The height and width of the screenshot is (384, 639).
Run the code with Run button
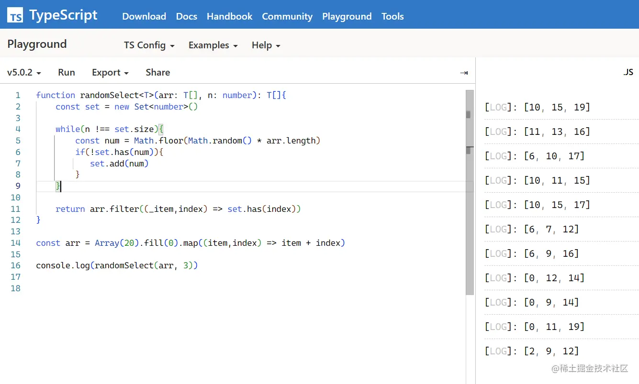click(67, 72)
